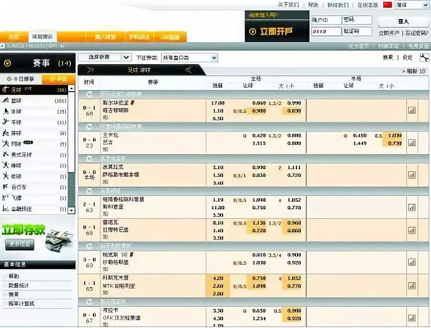Click the 17.00 odds cell
431x328 pixels.
coord(218,103)
